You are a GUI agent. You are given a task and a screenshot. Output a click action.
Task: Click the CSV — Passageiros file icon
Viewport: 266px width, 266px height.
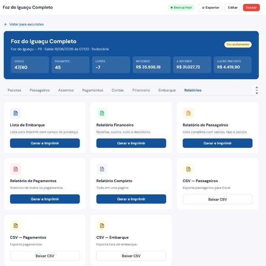pyautogui.click(x=188, y=169)
